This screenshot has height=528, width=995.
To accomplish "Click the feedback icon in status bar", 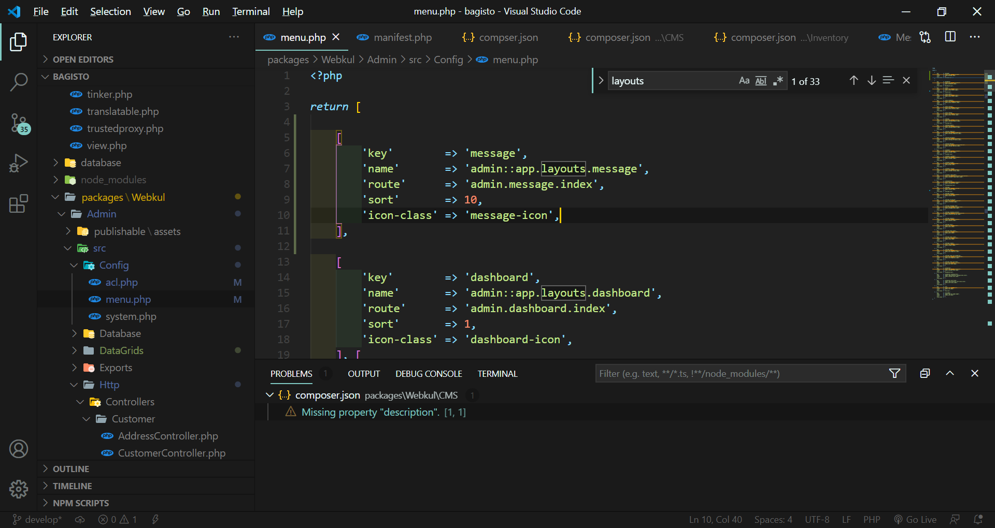I will 955,520.
